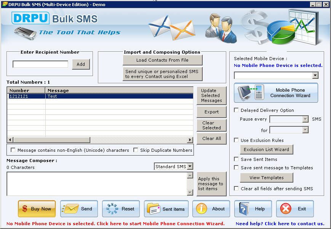Minimize the DRPU Bulk SMS window
The image size is (331, 229).
point(313,5)
